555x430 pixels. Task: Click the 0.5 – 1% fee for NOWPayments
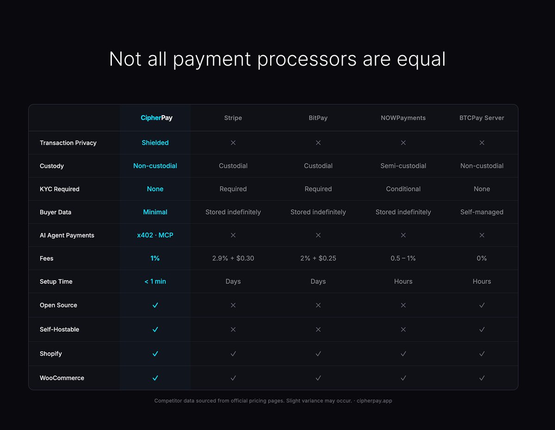(403, 258)
